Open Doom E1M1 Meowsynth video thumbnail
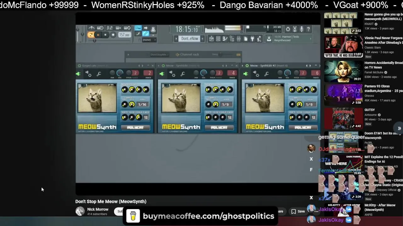 click(x=343, y=142)
